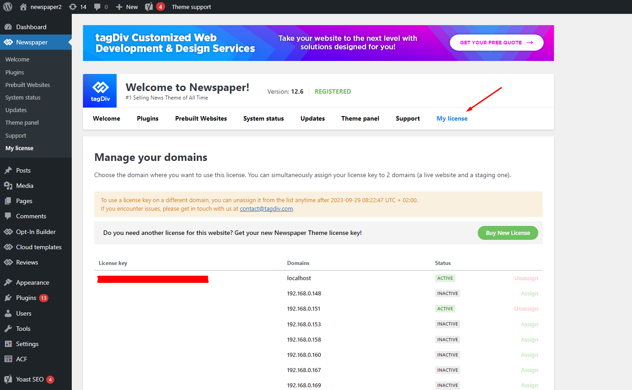Open Updates in sidebar submenu

point(16,110)
